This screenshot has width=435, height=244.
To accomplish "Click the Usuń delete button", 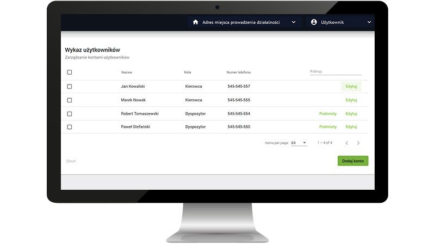I will tap(71, 161).
